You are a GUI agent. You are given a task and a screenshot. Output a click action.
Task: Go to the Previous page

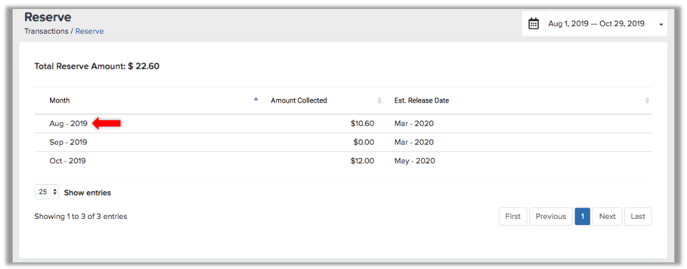point(551,217)
